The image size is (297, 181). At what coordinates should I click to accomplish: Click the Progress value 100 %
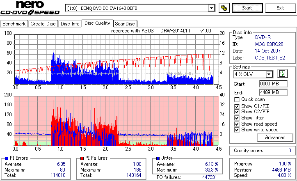285,164
